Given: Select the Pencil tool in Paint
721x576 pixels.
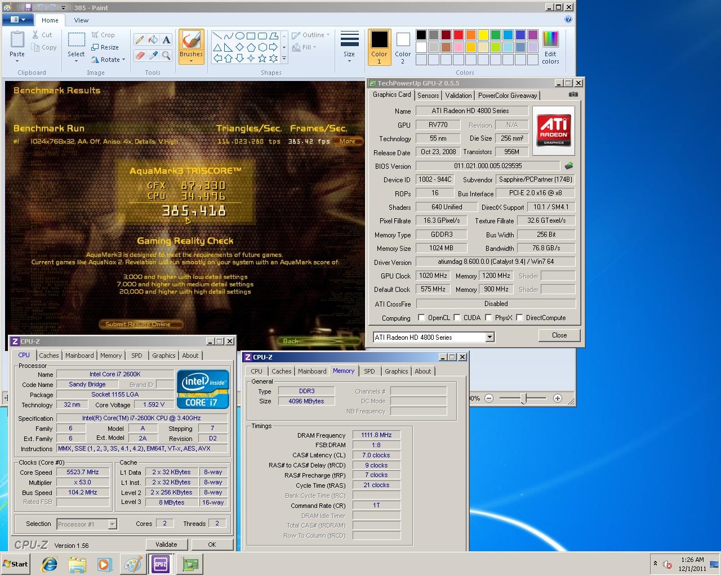Looking at the screenshot, I should pyautogui.click(x=139, y=39).
